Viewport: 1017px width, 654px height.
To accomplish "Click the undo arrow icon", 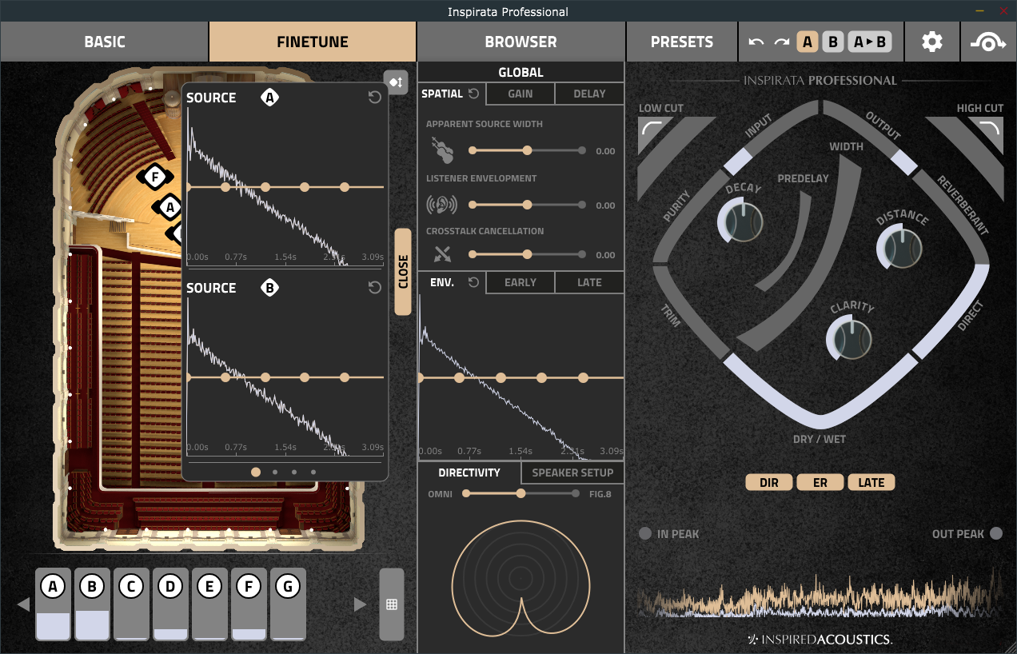I will [x=756, y=42].
